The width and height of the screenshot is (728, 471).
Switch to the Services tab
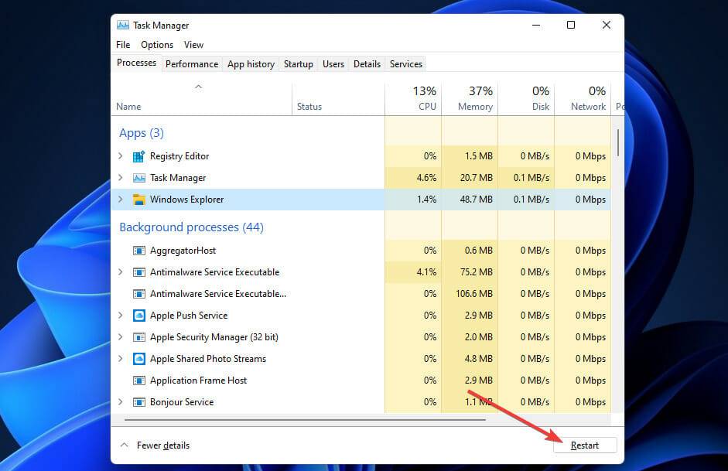click(x=405, y=64)
